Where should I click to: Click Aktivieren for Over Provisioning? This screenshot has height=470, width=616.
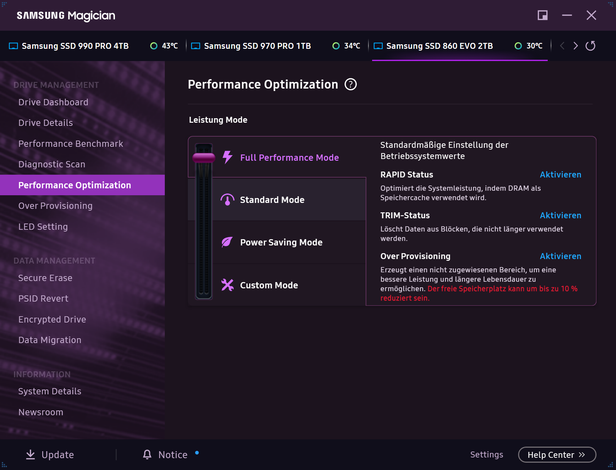(560, 256)
